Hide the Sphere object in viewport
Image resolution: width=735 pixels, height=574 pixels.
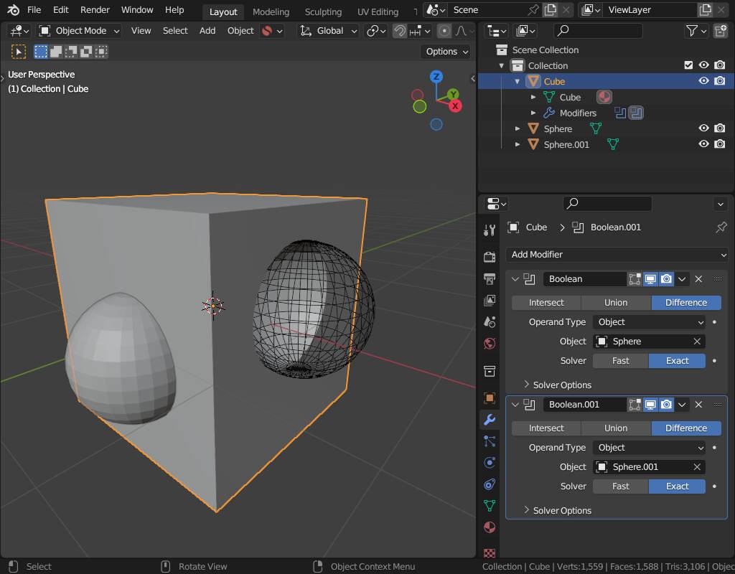coord(703,128)
